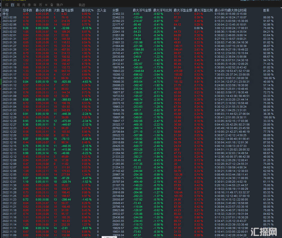Open the 币 currency tab
Image resolution: width=282 pixels, height=238 pixels.
(x=40, y=5)
